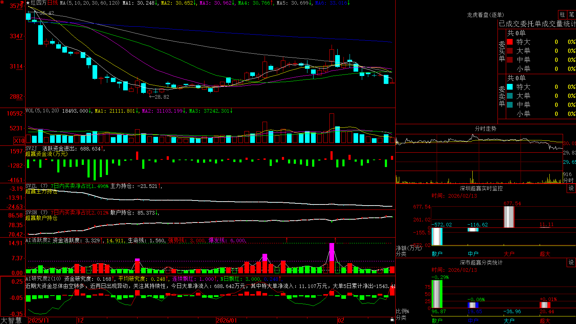Open MA(5,10,20,30,60,120) indicator parameters

click(90, 3)
